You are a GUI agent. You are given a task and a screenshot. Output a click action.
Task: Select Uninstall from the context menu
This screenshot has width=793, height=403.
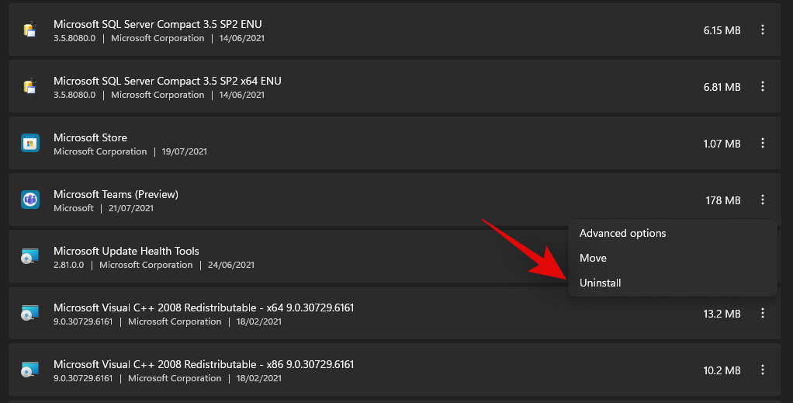point(673,283)
